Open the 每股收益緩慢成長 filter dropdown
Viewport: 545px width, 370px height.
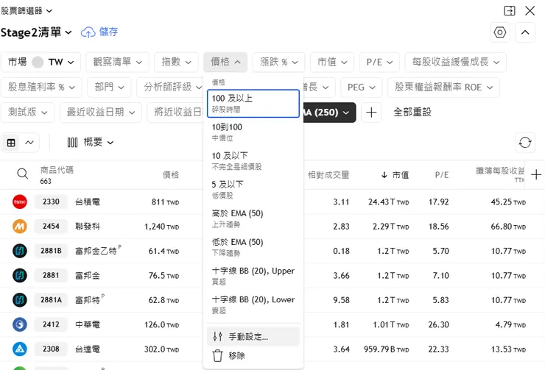455,63
